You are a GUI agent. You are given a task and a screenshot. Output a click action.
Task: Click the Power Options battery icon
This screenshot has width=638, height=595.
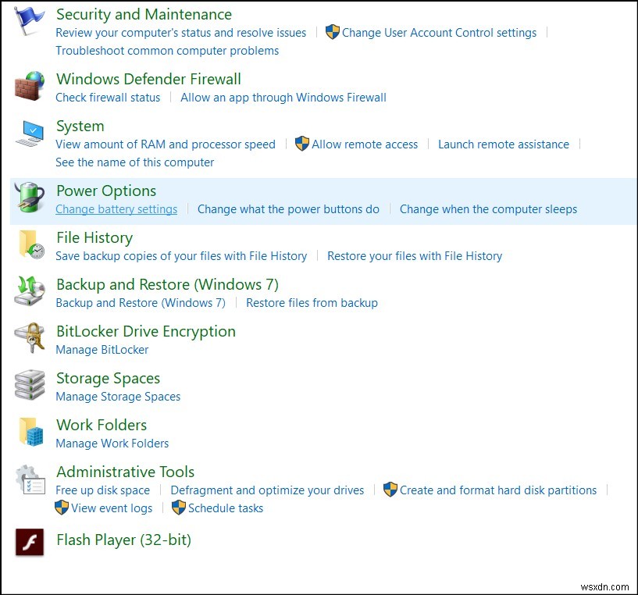(30, 197)
